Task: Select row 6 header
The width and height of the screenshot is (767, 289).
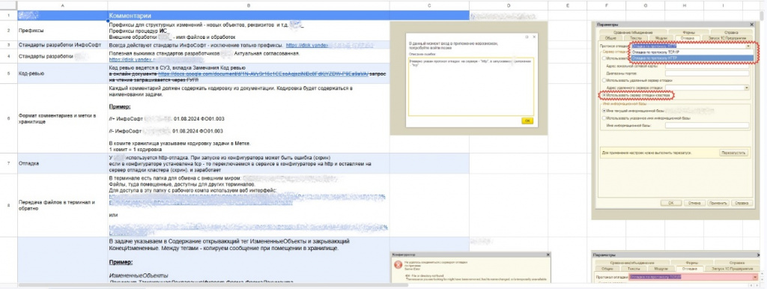Action: pyautogui.click(x=8, y=118)
